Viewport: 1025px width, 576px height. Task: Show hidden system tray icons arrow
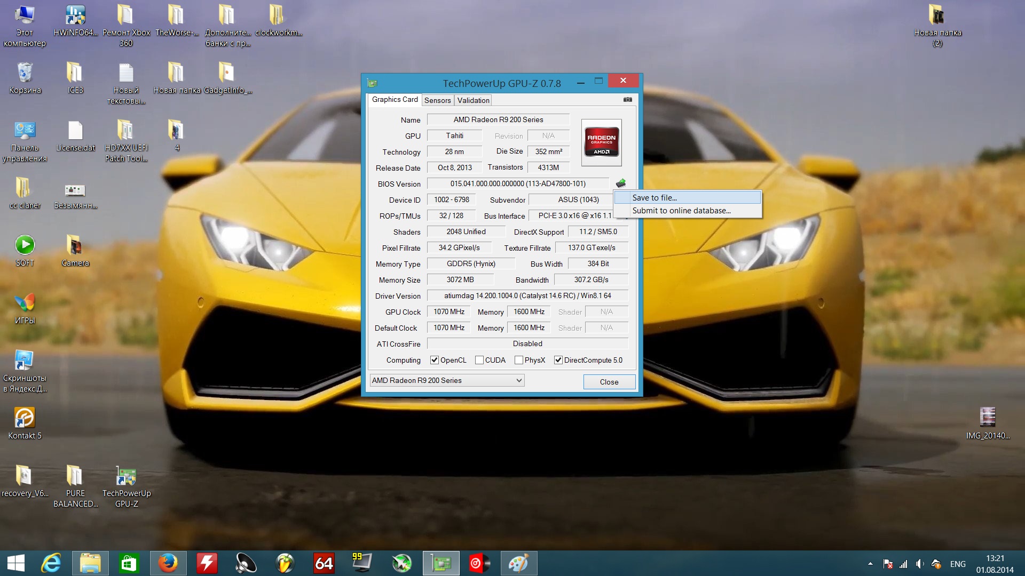click(x=870, y=564)
